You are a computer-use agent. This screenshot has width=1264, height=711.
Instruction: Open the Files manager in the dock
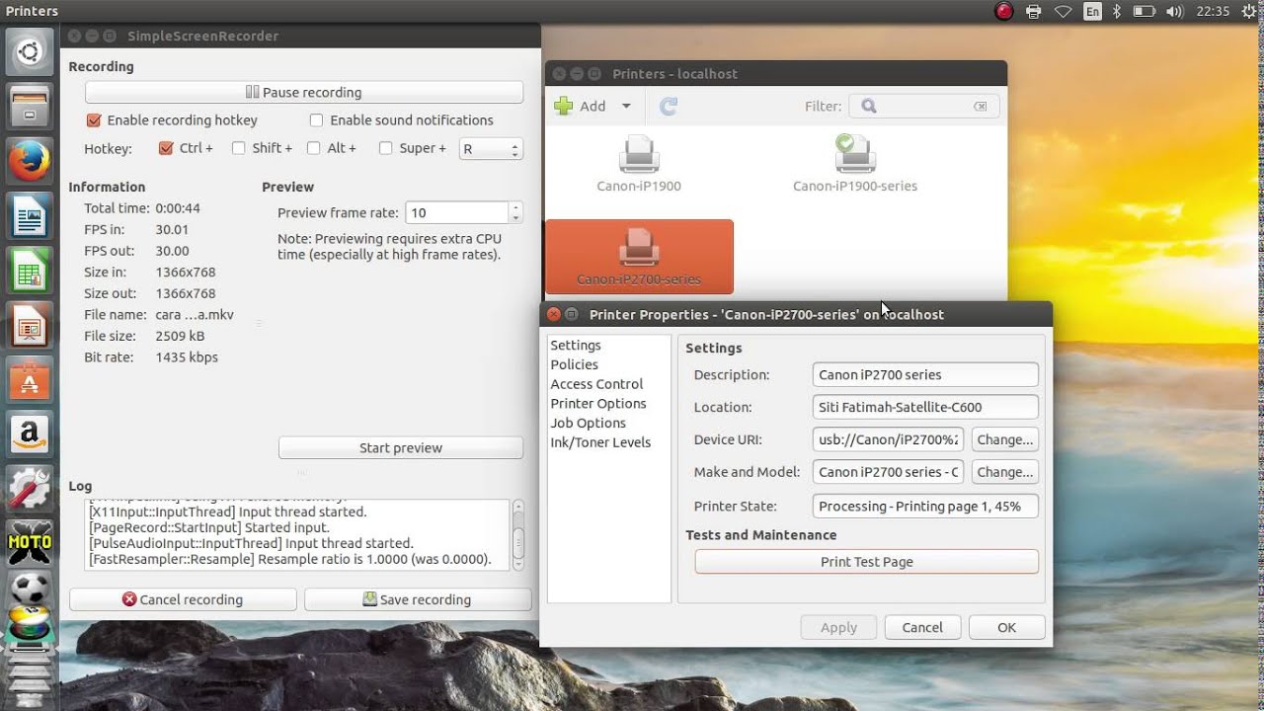click(x=30, y=106)
